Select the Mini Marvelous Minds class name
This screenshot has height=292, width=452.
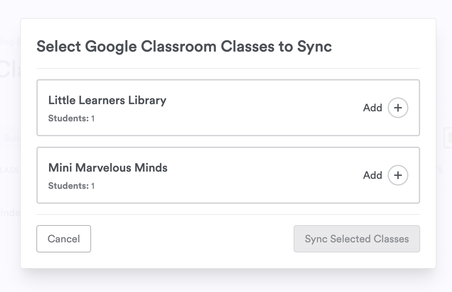(108, 168)
